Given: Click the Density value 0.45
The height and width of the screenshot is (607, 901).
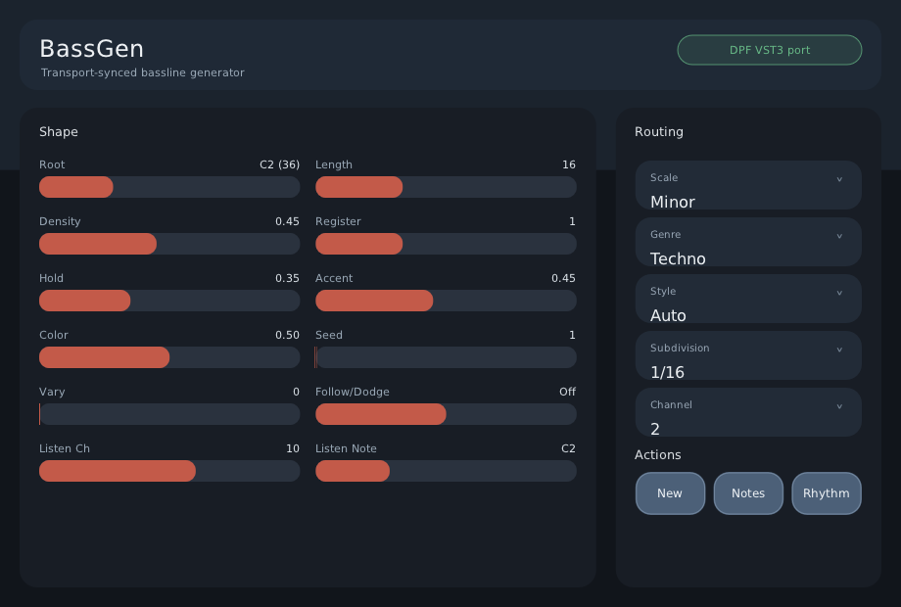Looking at the screenshot, I should [x=287, y=221].
